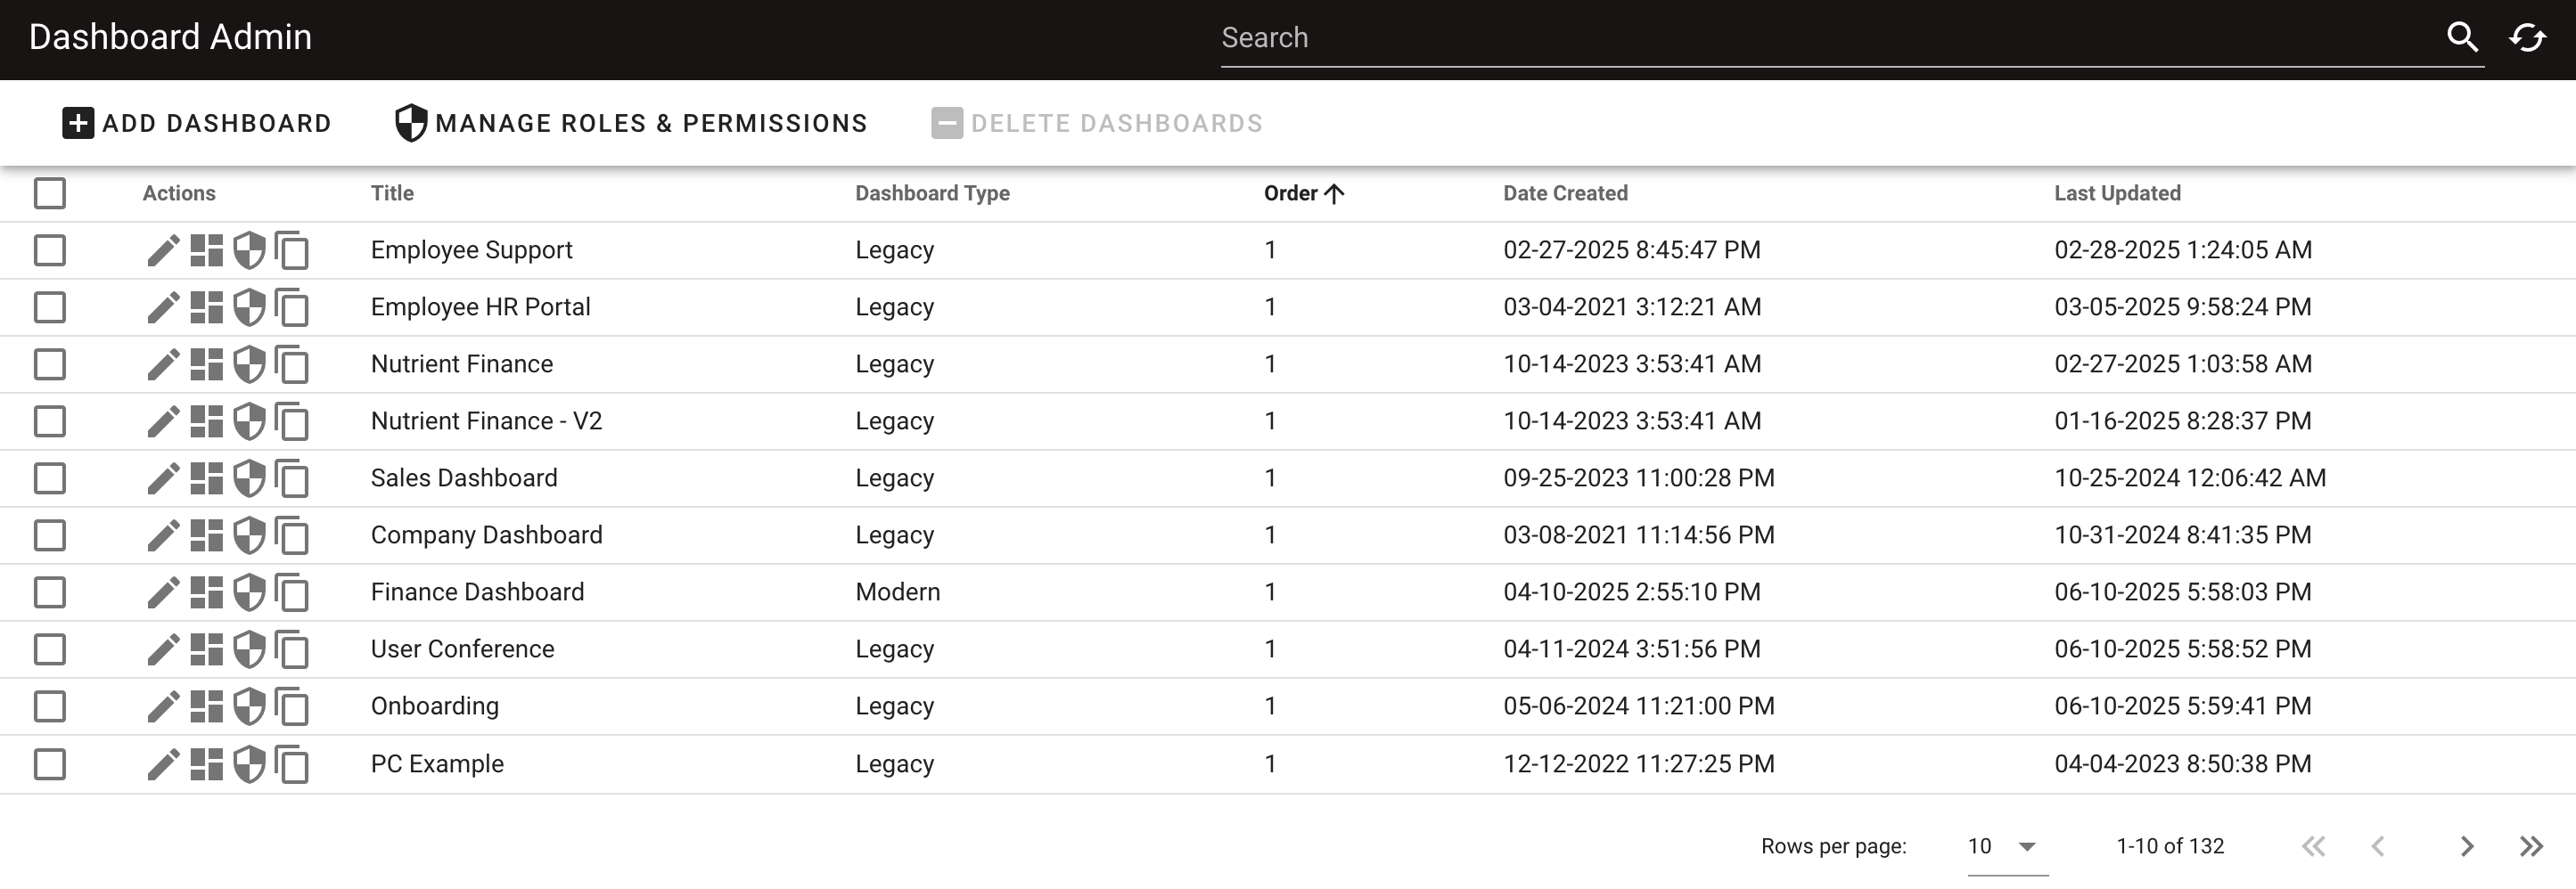Click the search magnifier icon
The height and width of the screenshot is (889, 2576).
coord(2464,37)
